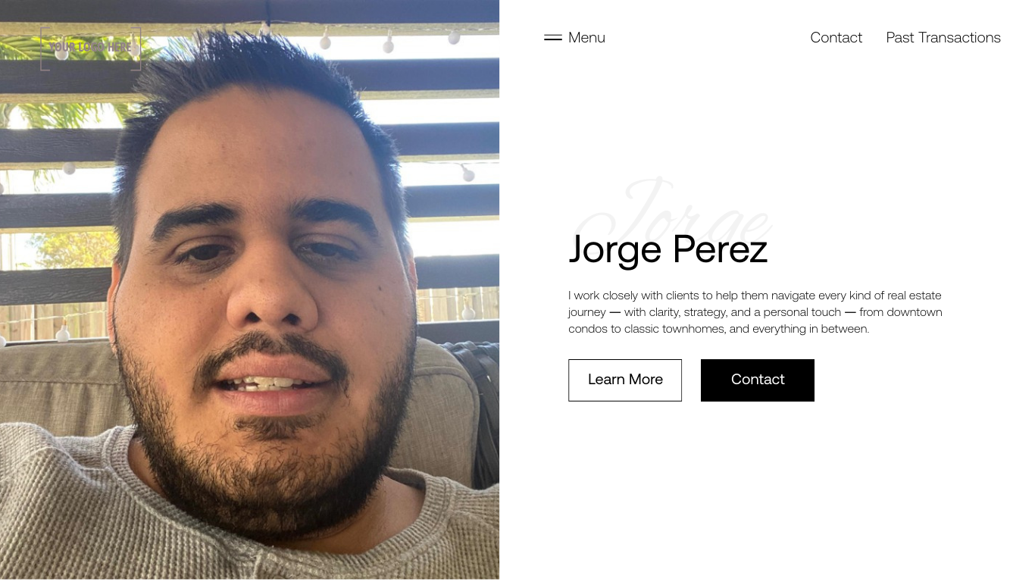Click the "Menu" text label
The width and height of the screenshot is (1035, 582).
pos(586,37)
